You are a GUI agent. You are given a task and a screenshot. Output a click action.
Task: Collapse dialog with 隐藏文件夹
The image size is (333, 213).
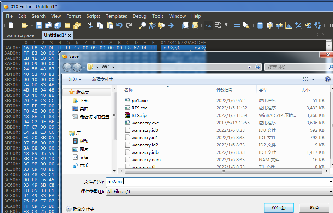point(80,209)
